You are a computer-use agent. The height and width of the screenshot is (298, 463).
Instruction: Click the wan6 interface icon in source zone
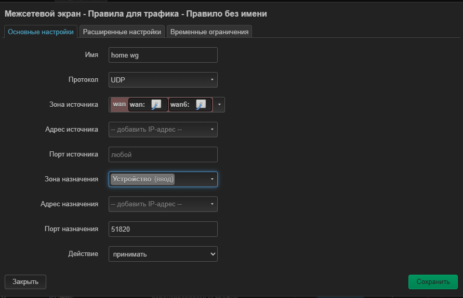click(201, 105)
